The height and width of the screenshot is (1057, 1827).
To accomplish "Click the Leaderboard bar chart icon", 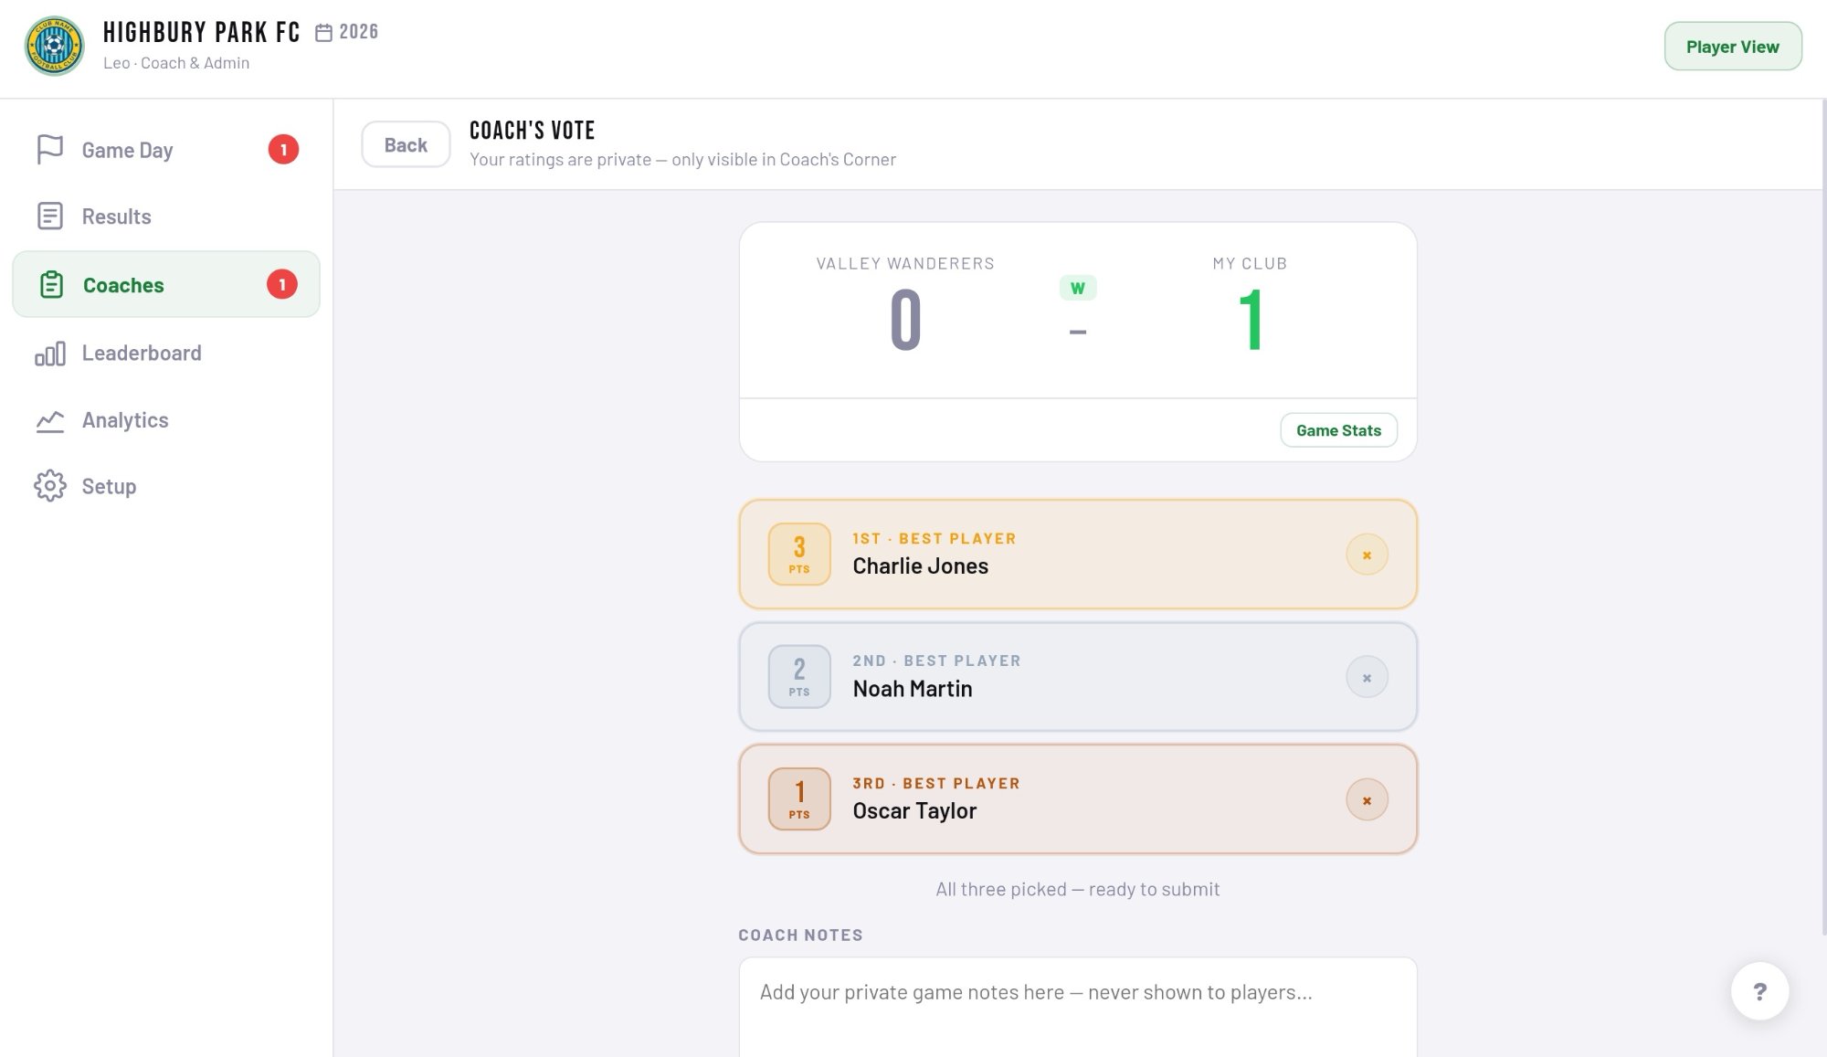I will (x=49, y=354).
